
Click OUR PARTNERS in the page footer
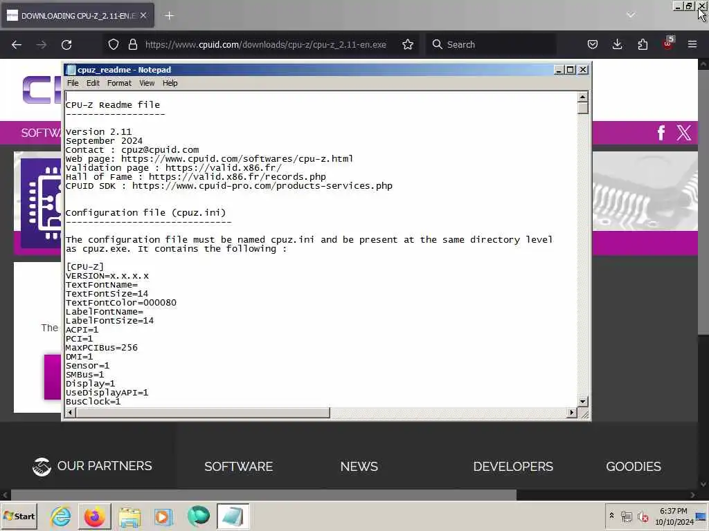pyautogui.click(x=92, y=466)
